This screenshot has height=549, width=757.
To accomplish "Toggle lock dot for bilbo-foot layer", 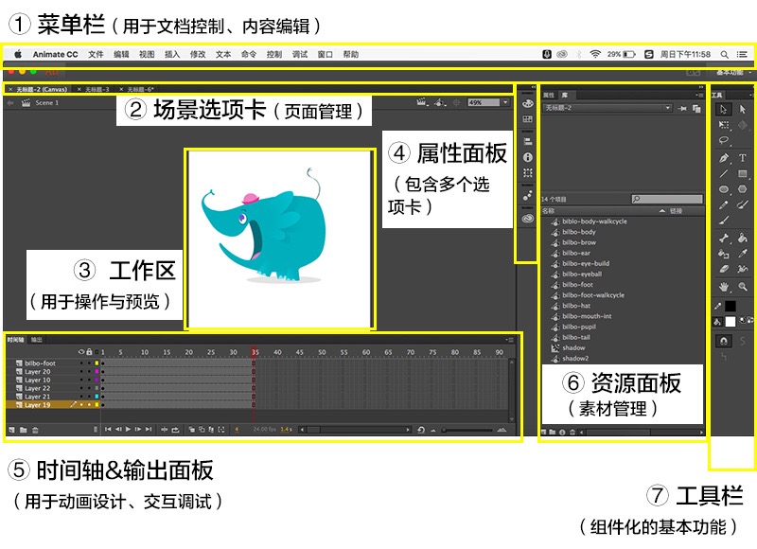I will tap(89, 363).
